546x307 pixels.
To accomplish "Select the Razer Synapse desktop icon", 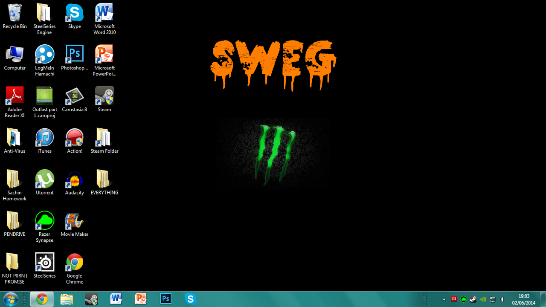I will (x=44, y=221).
